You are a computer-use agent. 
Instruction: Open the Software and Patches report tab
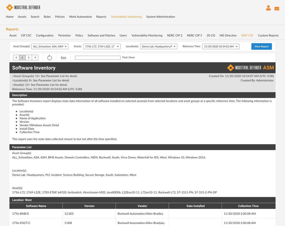pos(102,35)
